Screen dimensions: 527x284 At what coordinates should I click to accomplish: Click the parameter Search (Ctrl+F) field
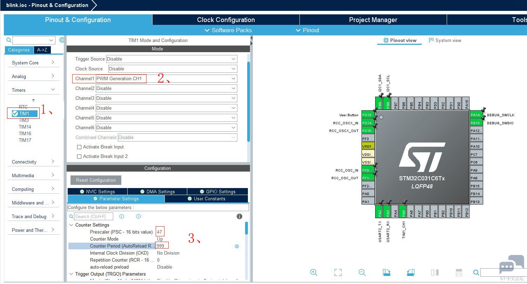[x=93, y=216]
